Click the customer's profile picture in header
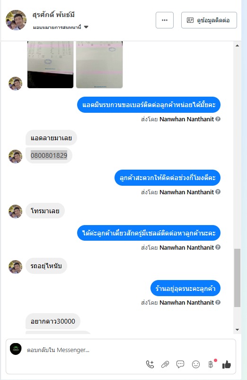 [x=16, y=20]
